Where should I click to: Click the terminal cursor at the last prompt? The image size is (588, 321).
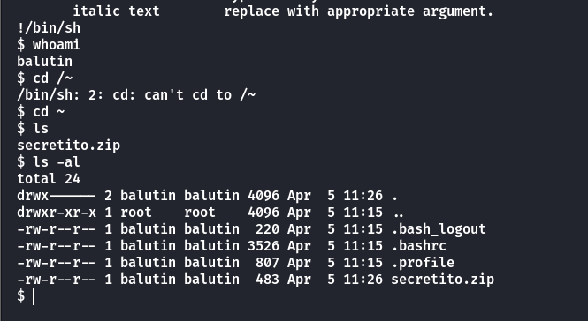coord(33,296)
